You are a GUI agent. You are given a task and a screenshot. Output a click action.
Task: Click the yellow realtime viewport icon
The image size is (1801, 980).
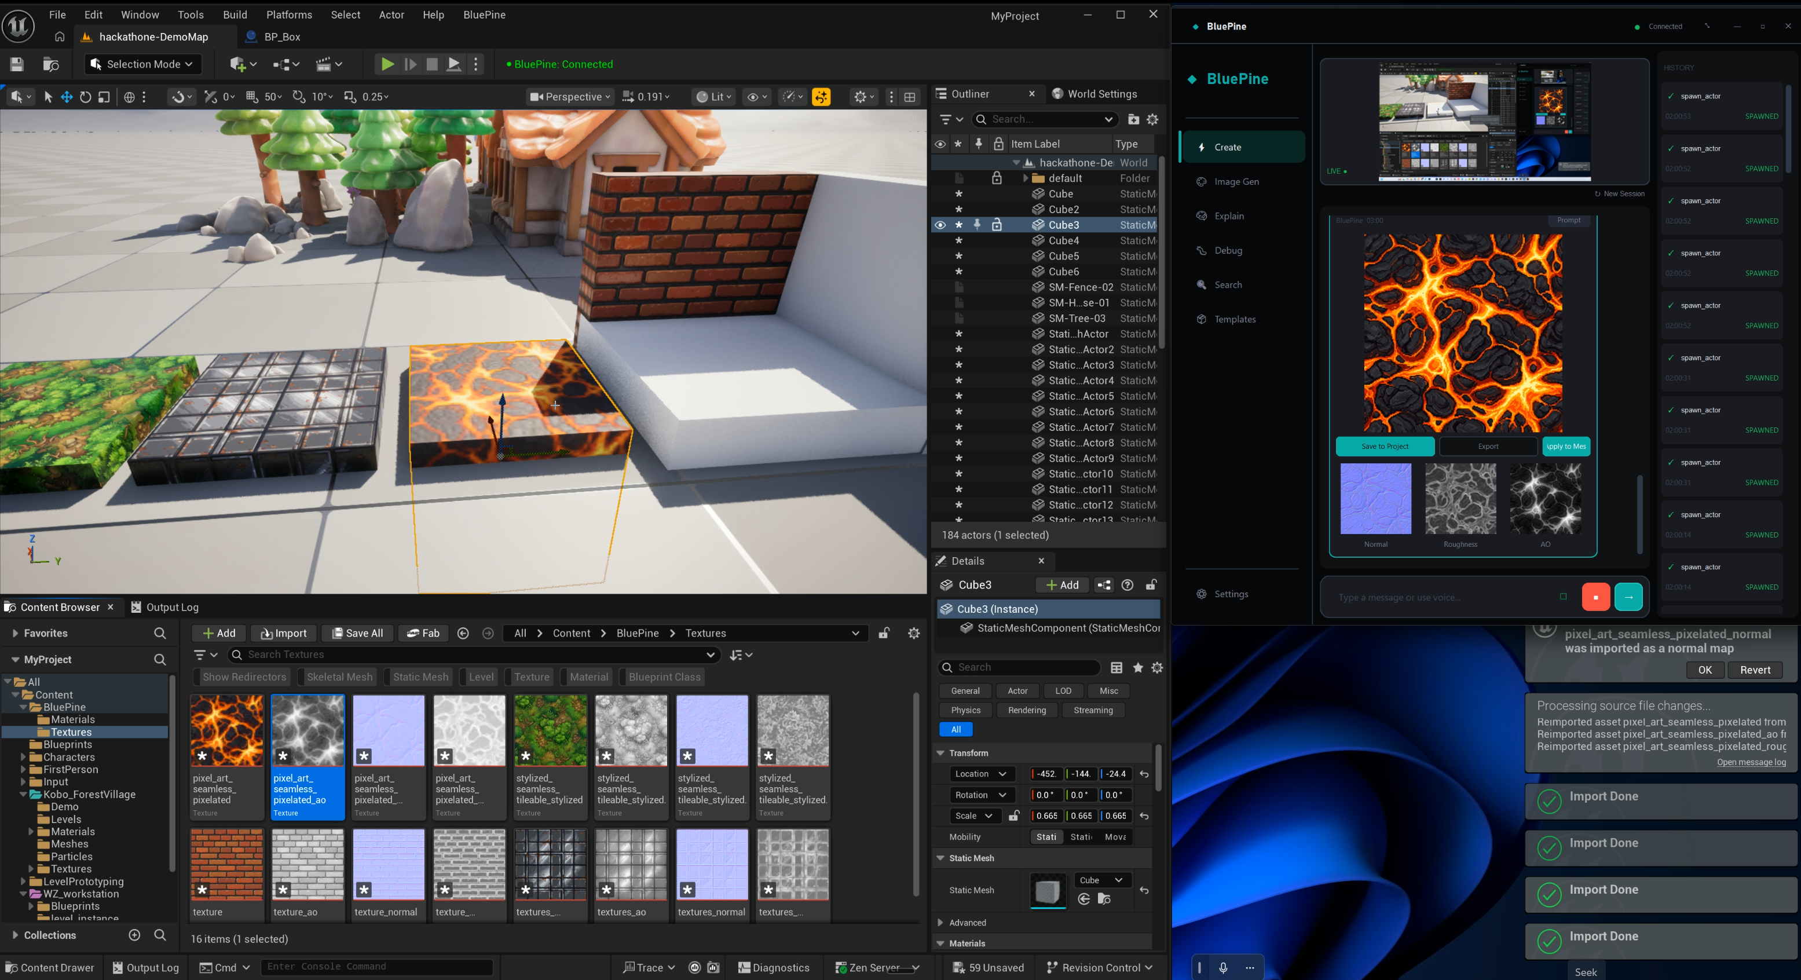(x=822, y=97)
